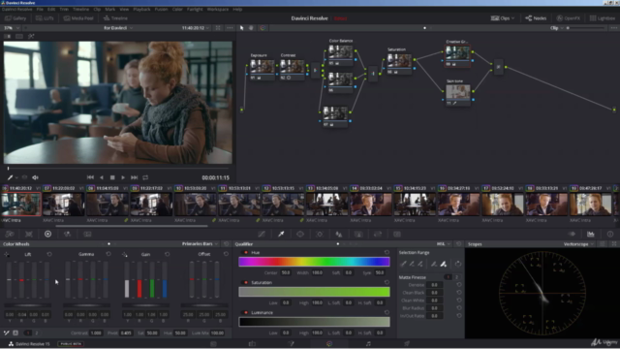
Task: Open the Primaries Bars mode dropdown
Action: coord(200,244)
